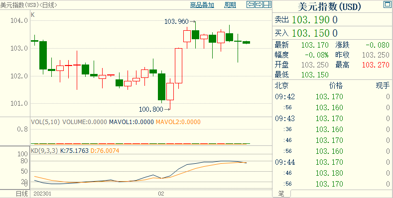
Task: Click the right arrow navigation icon
Action: tap(259, 4)
